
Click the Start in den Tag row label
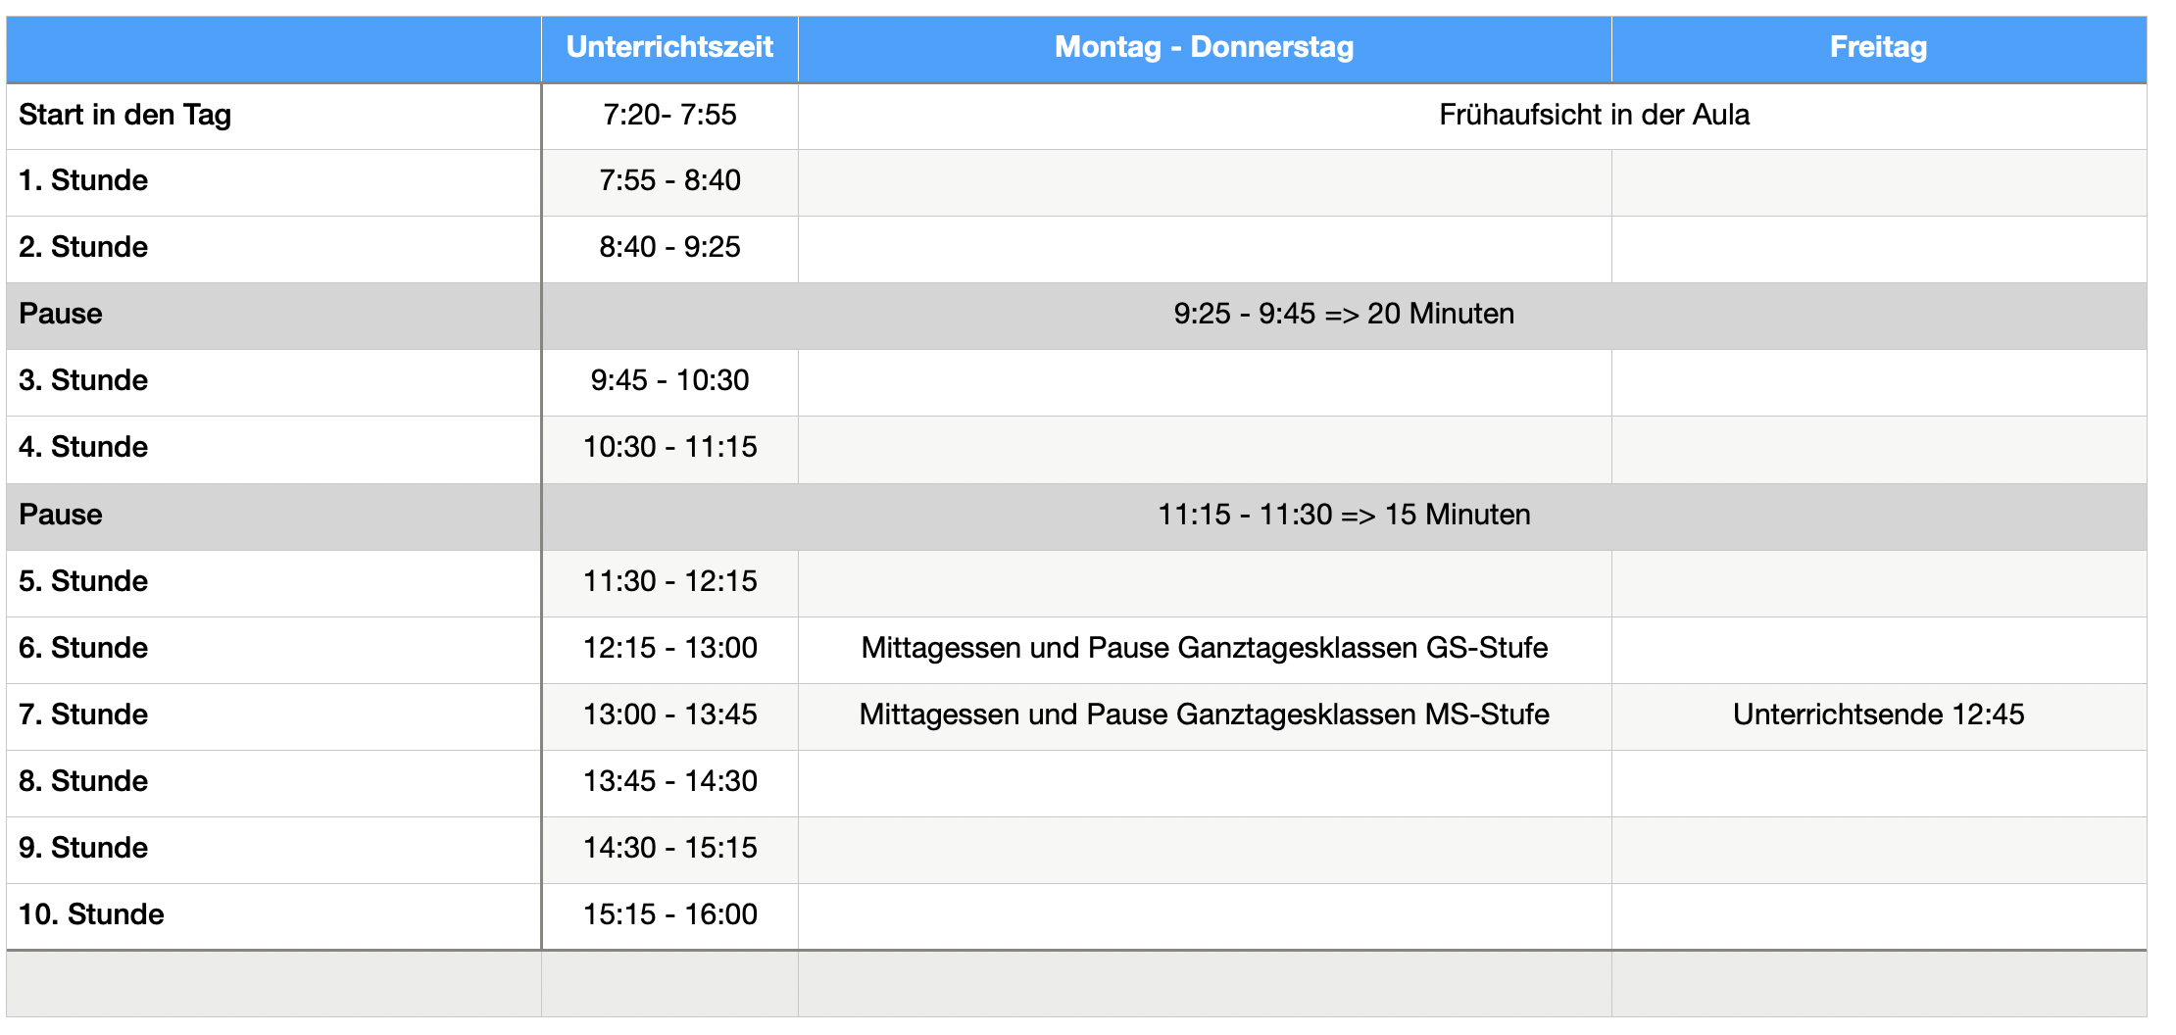click(273, 116)
